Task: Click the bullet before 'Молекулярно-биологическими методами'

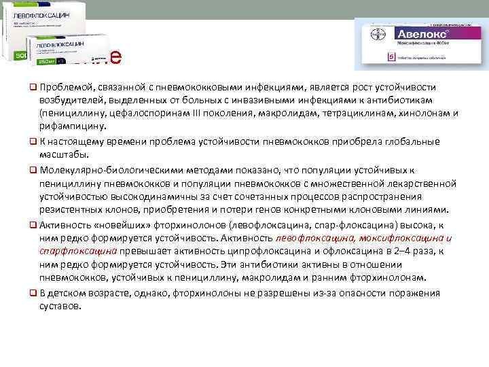Action: click(x=33, y=170)
